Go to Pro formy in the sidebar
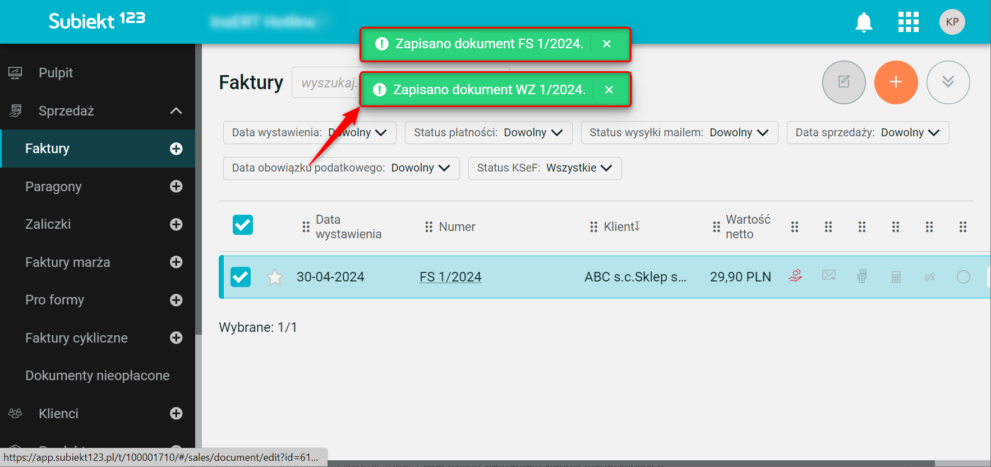This screenshot has height=467, width=991. point(54,300)
